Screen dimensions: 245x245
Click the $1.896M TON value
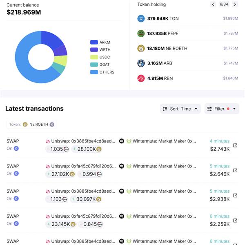pos(231,18)
